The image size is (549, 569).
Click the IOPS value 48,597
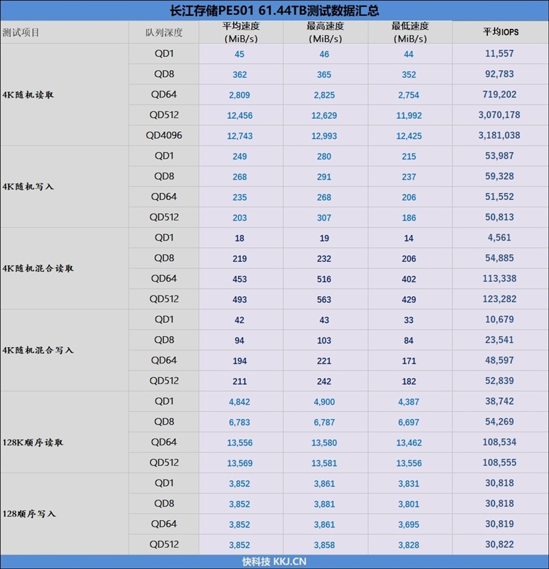500,360
